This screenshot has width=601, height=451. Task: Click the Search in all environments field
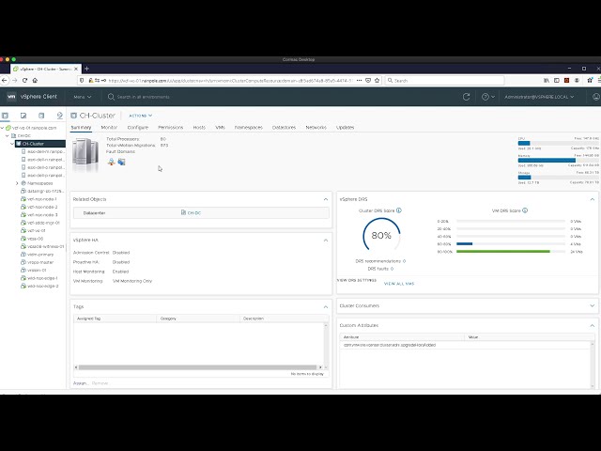pyautogui.click(x=143, y=97)
